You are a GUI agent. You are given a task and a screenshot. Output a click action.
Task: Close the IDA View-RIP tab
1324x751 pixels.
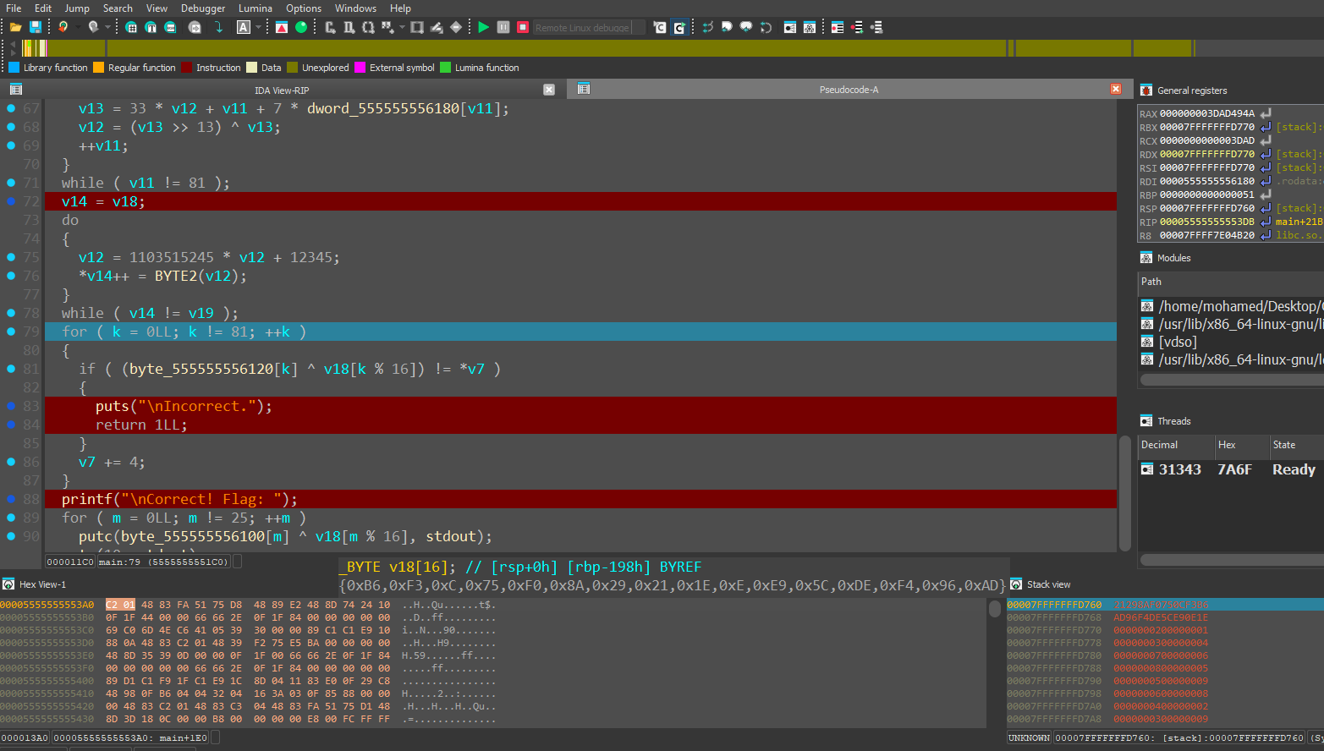(x=549, y=90)
